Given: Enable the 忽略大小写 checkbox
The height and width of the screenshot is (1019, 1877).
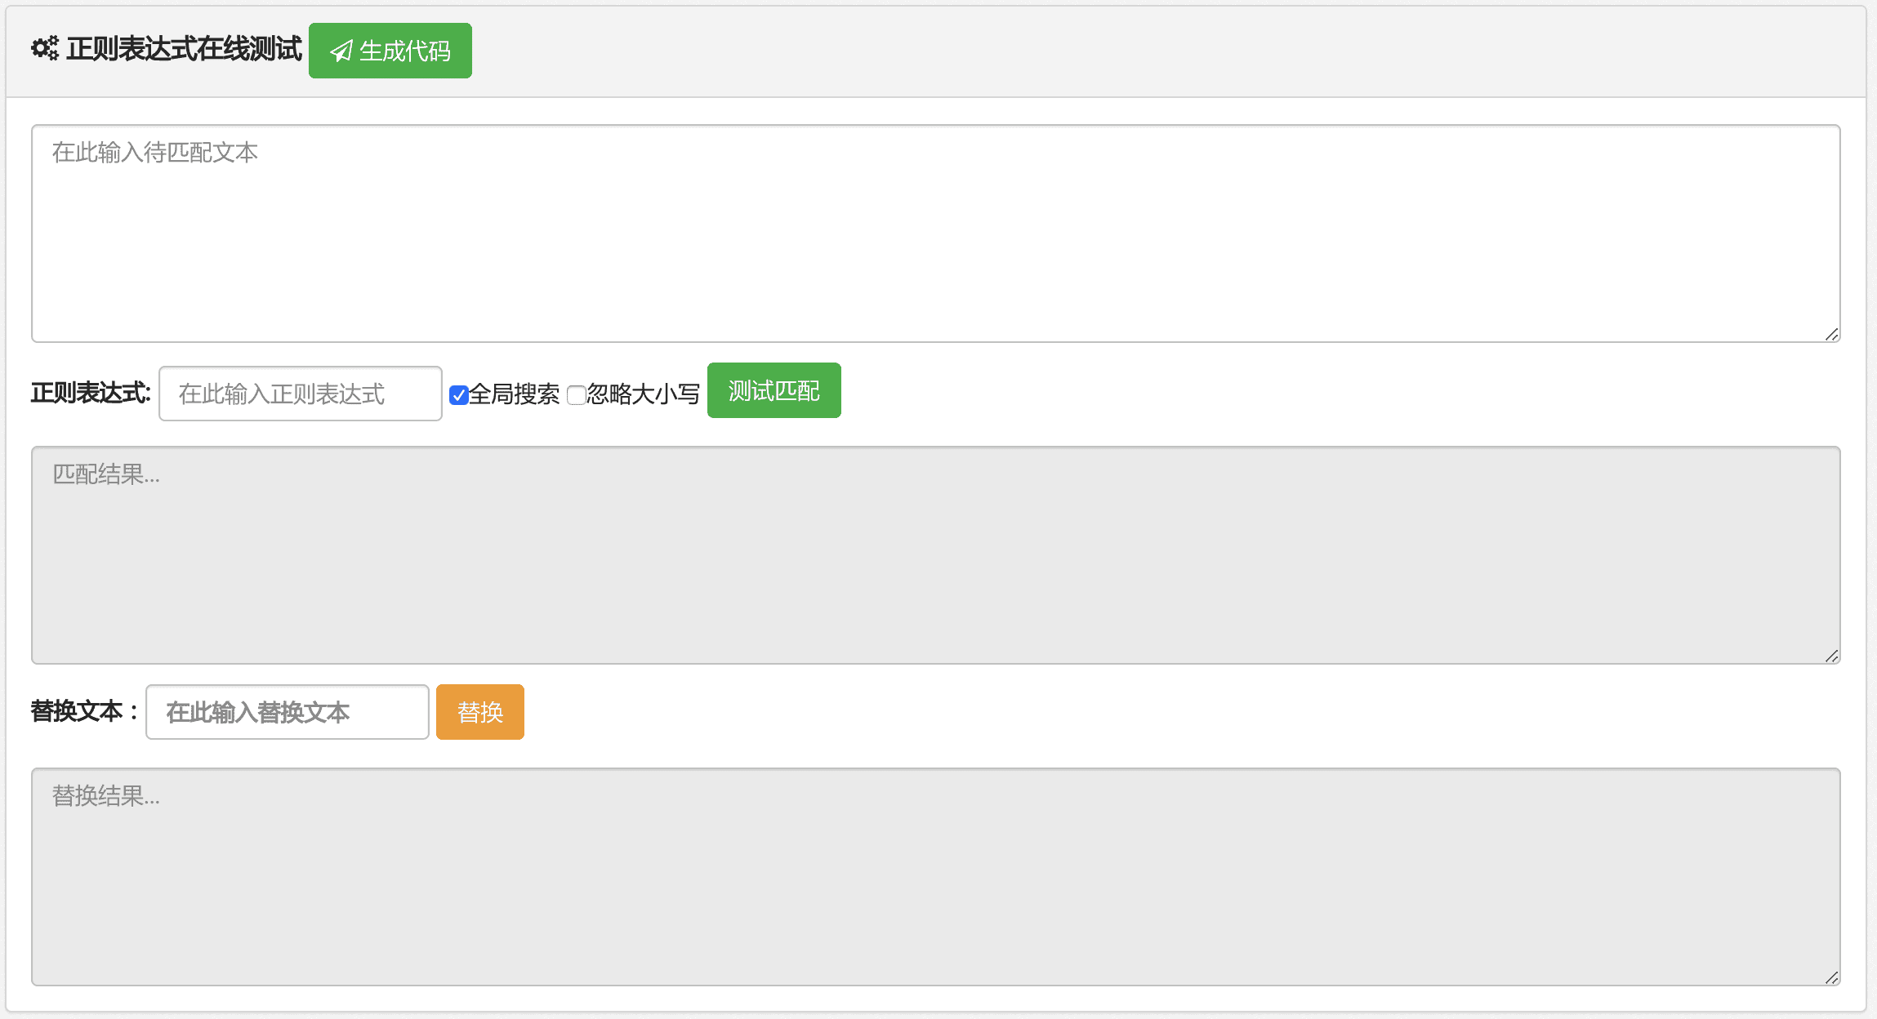Looking at the screenshot, I should point(576,395).
